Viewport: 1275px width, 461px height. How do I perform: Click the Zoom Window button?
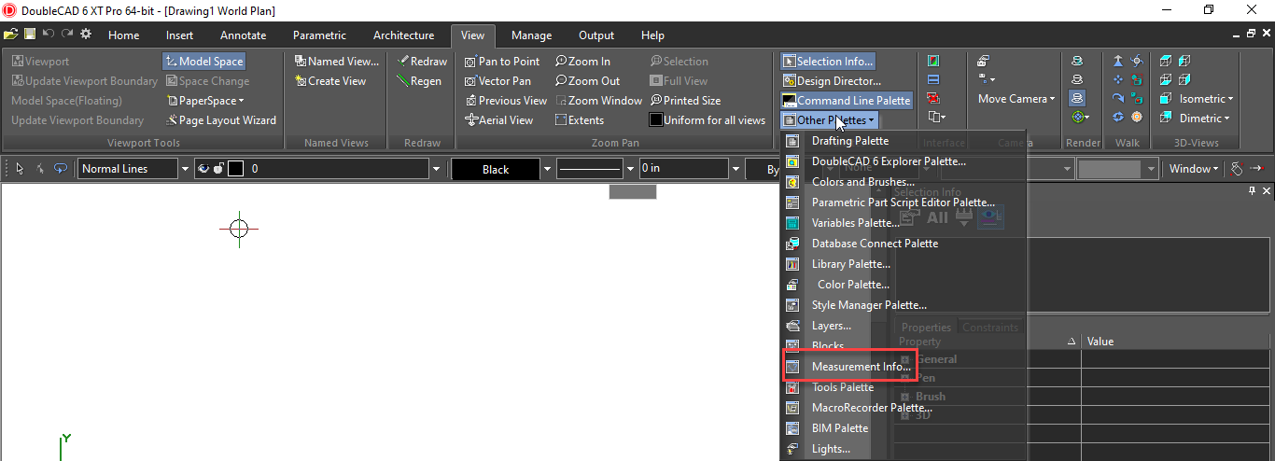pyautogui.click(x=598, y=101)
